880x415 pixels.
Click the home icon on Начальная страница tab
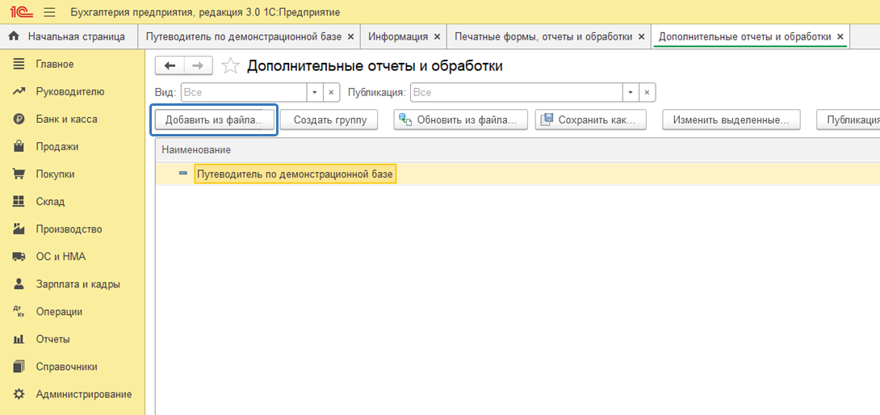tap(15, 36)
